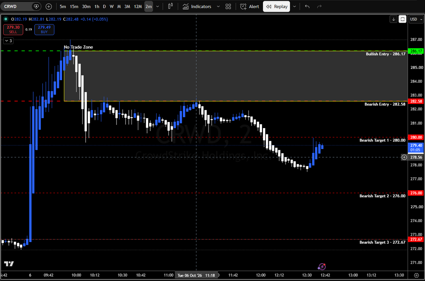Click the plus icon beside 278.56
This screenshot has width=425, height=281.
tap(404, 157)
